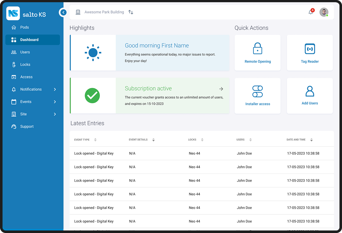Open the Tag Reader quick action
Screen dimensions: 342x233
[310, 53]
